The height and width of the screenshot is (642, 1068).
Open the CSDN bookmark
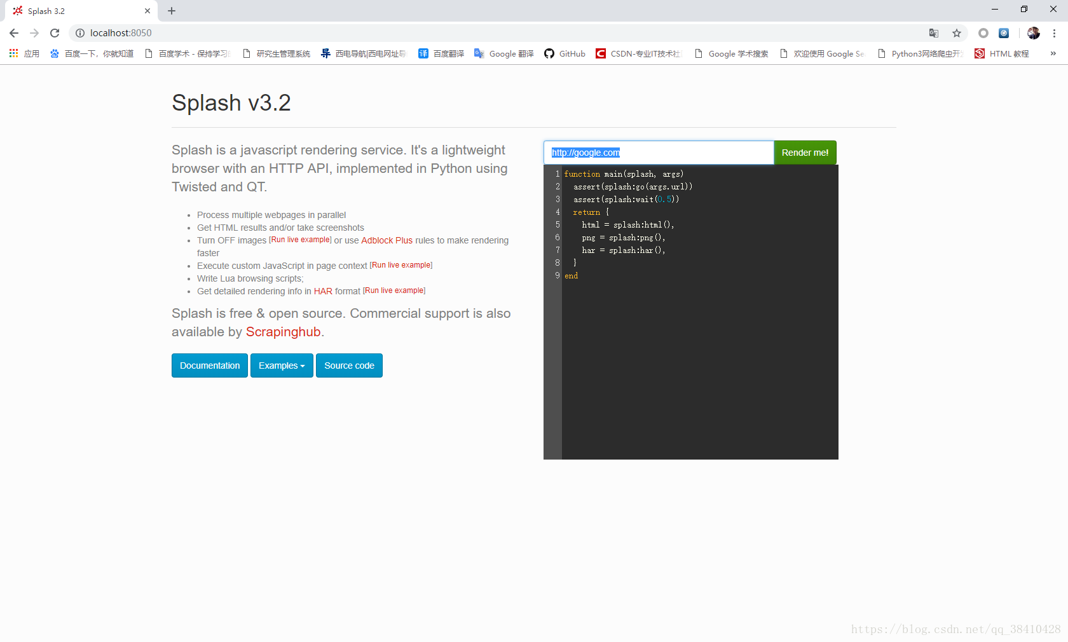point(638,53)
